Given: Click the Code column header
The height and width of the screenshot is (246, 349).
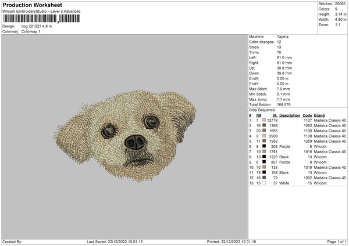Looking at the screenshot, I should click(308, 115).
